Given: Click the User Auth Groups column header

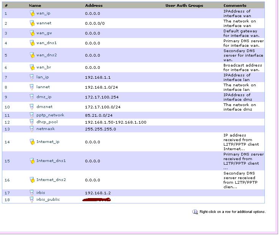Looking at the screenshot, I should click(184, 6).
